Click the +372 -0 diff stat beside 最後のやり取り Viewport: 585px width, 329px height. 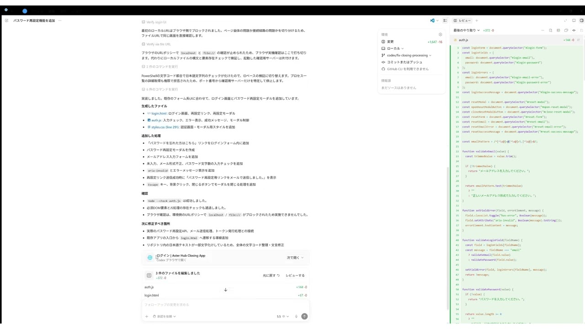(489, 30)
